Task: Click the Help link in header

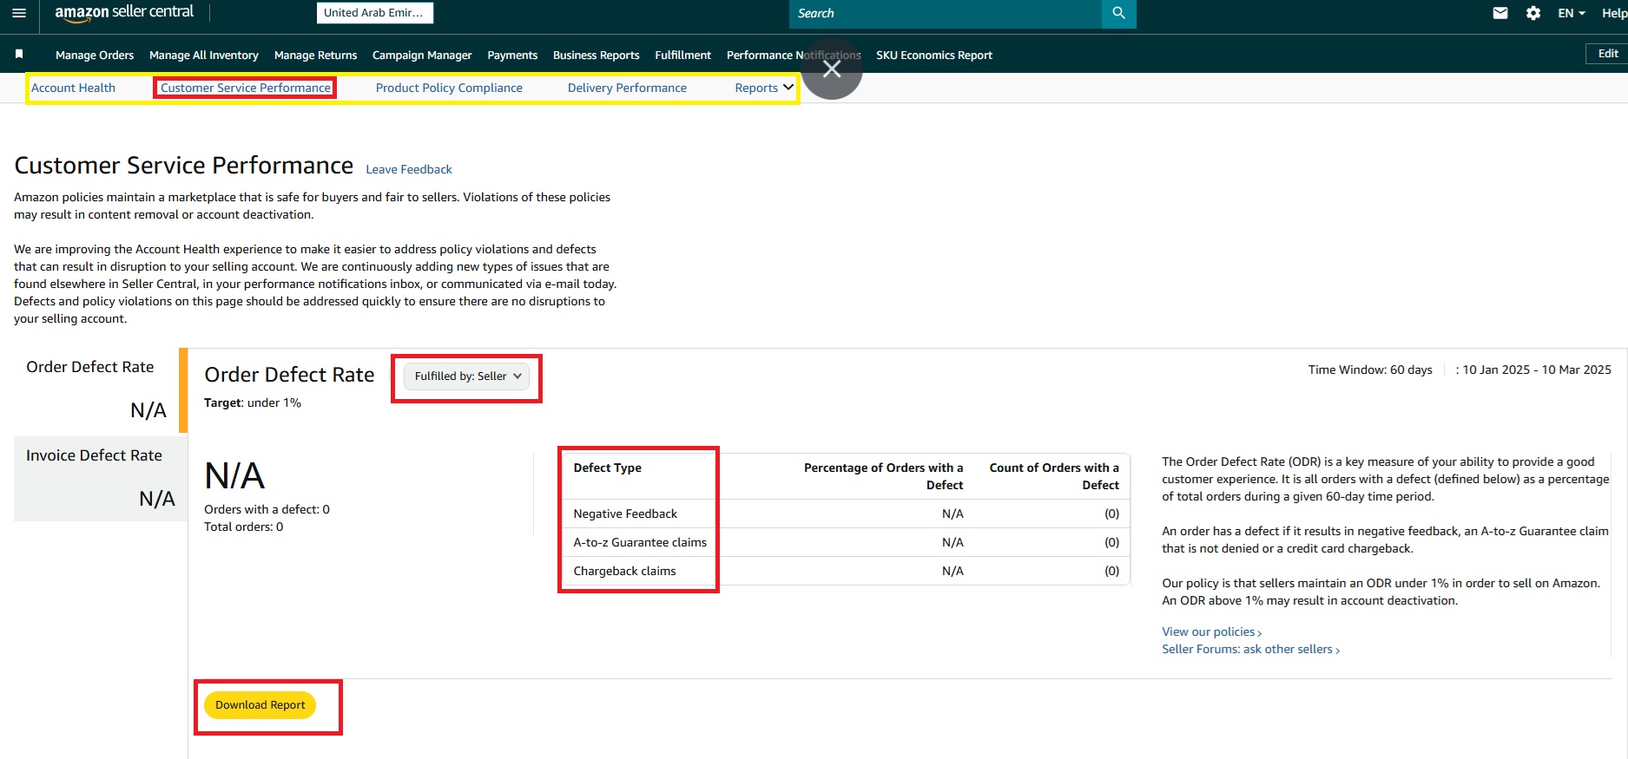Action: tap(1614, 13)
